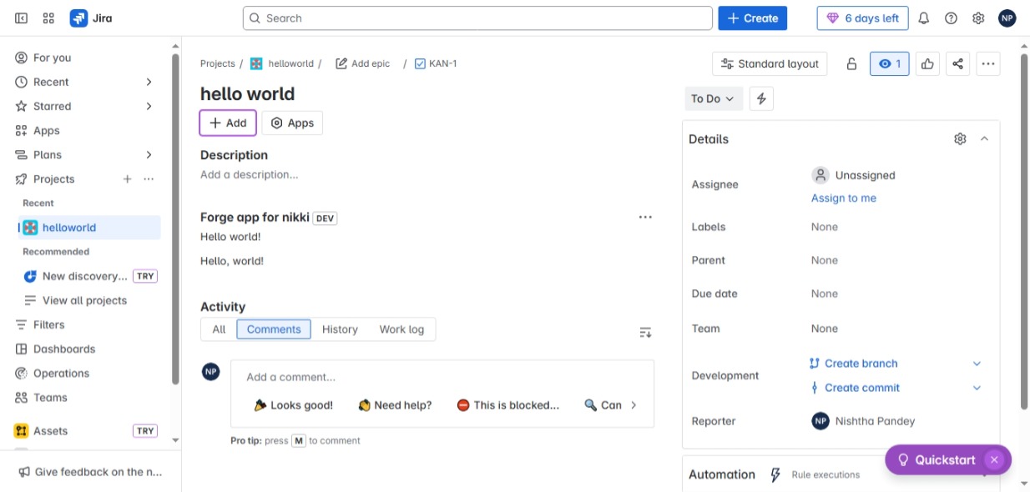Open issue actions three-dot menu
1030x492 pixels.
988,64
